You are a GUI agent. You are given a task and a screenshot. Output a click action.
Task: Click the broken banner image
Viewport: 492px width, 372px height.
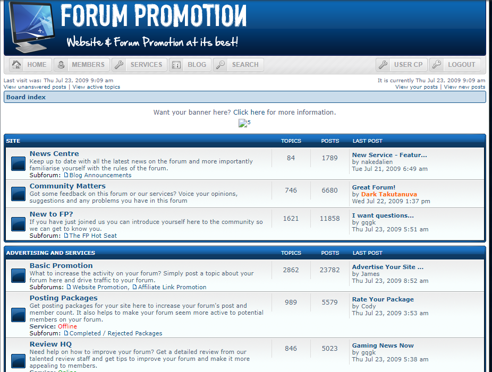coord(243,123)
